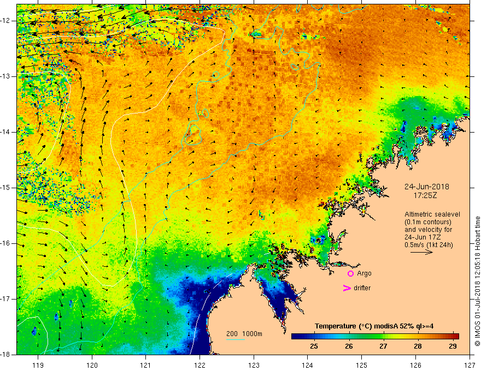Click the 29 label on the colorbar
Screen dimensions: 481x371
pyautogui.click(x=453, y=346)
